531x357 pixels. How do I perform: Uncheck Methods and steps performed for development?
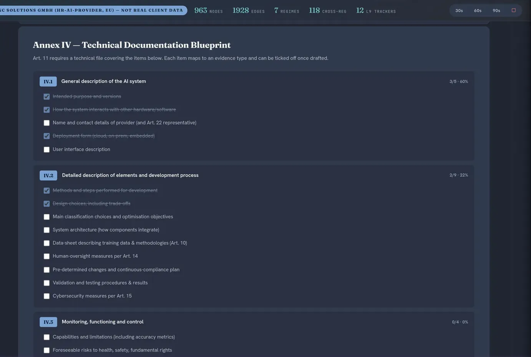coord(46,191)
